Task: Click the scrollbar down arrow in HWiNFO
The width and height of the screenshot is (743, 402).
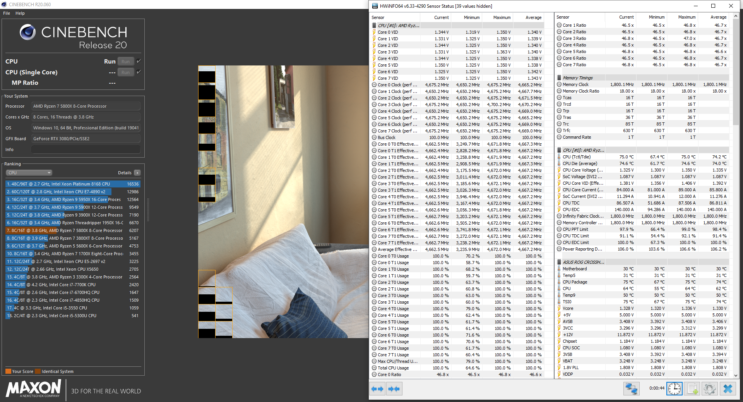Action: [x=736, y=376]
